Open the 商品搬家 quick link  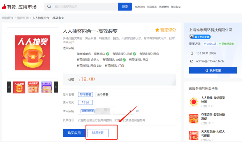[x=152, y=7]
